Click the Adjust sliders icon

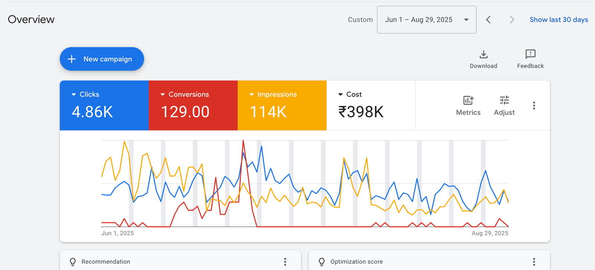[x=504, y=100]
